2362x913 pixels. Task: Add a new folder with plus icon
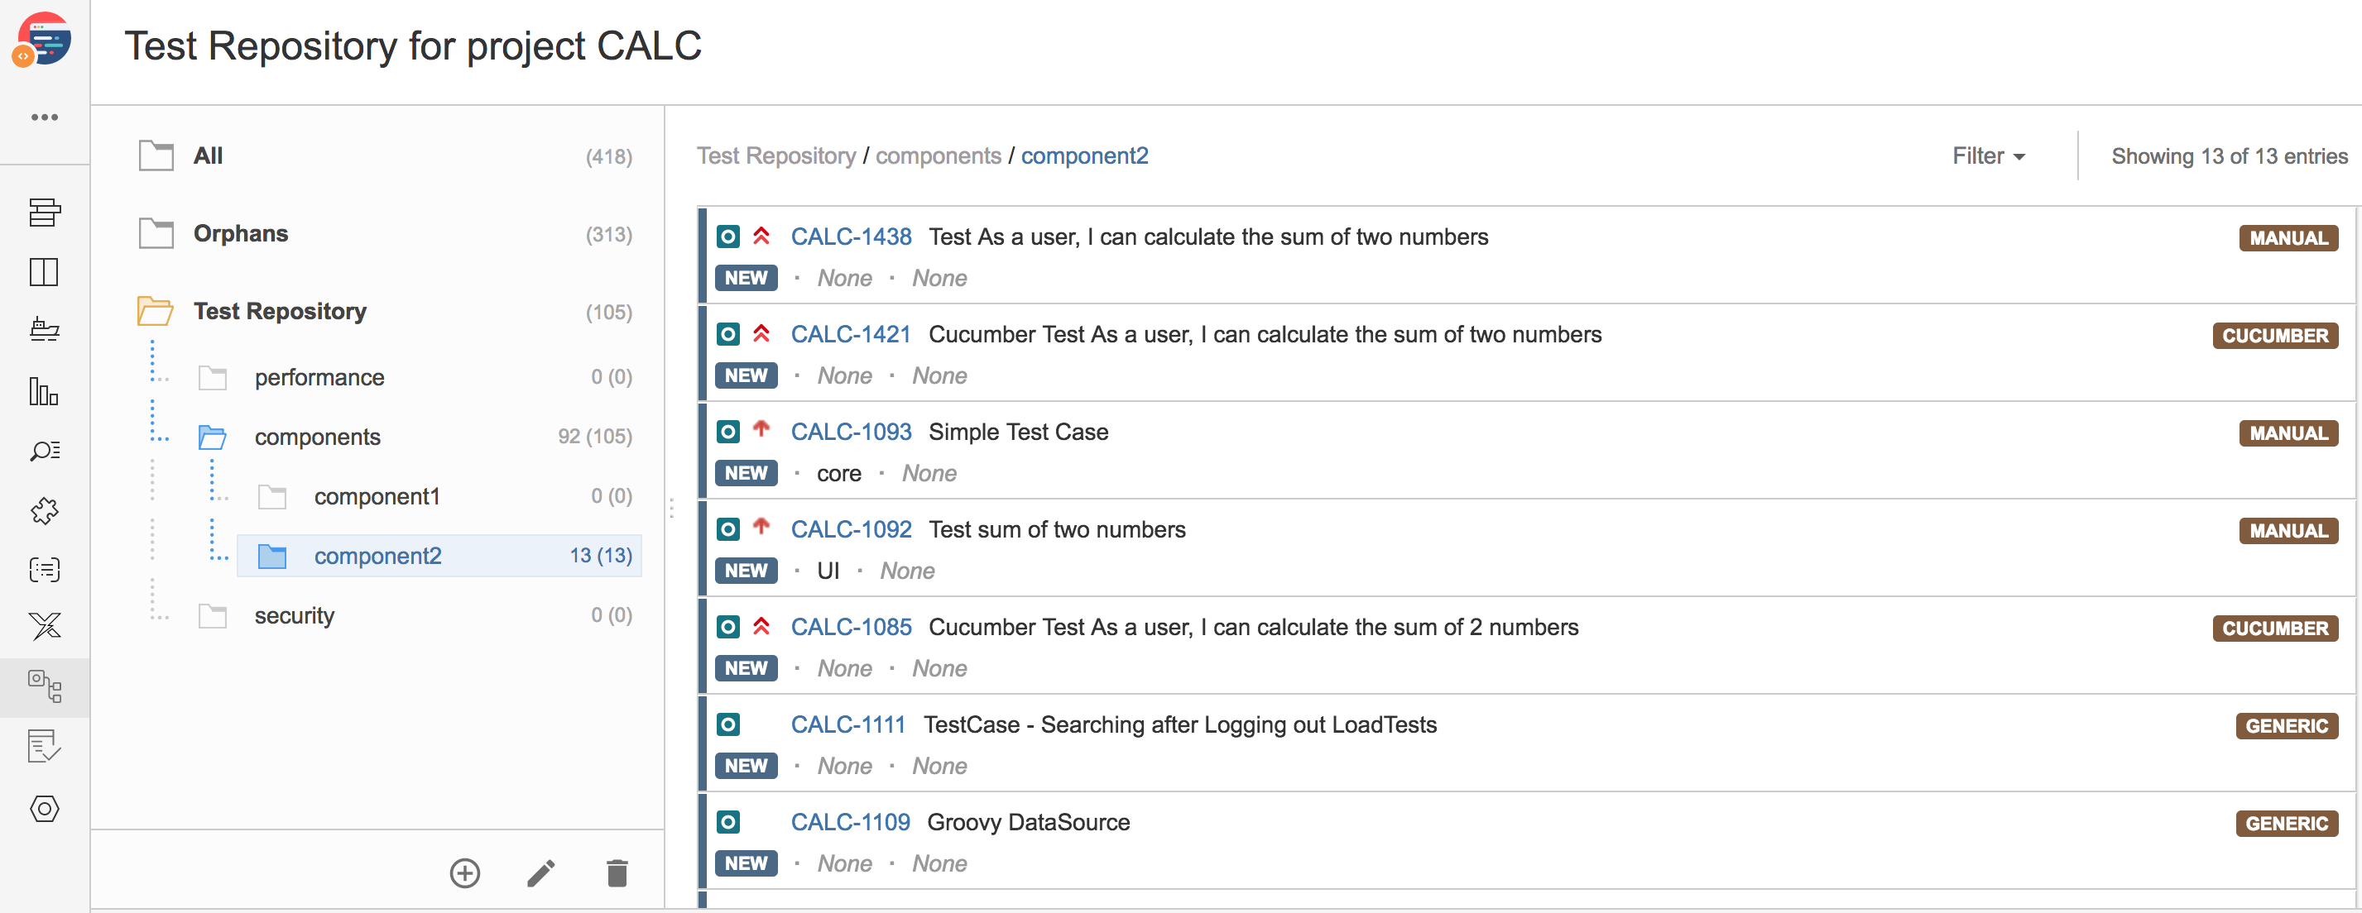(465, 872)
